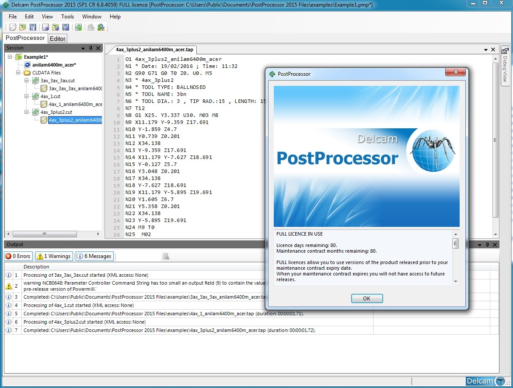Open the document tabs list dropdown
Screen dimensions: 513x388
(486, 50)
